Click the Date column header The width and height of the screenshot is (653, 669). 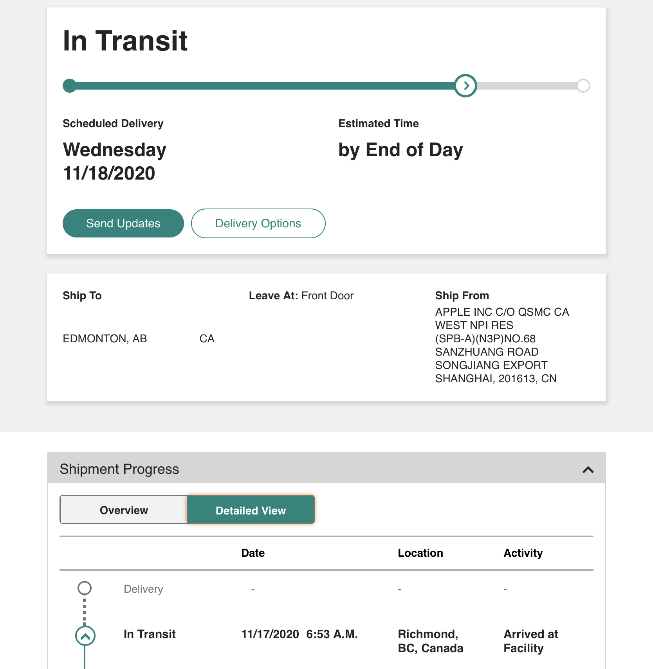[253, 553]
